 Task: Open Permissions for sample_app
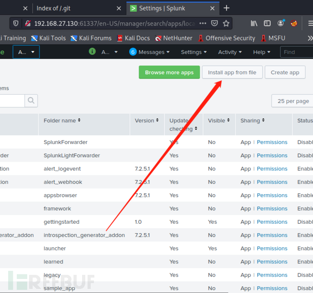(x=272, y=288)
